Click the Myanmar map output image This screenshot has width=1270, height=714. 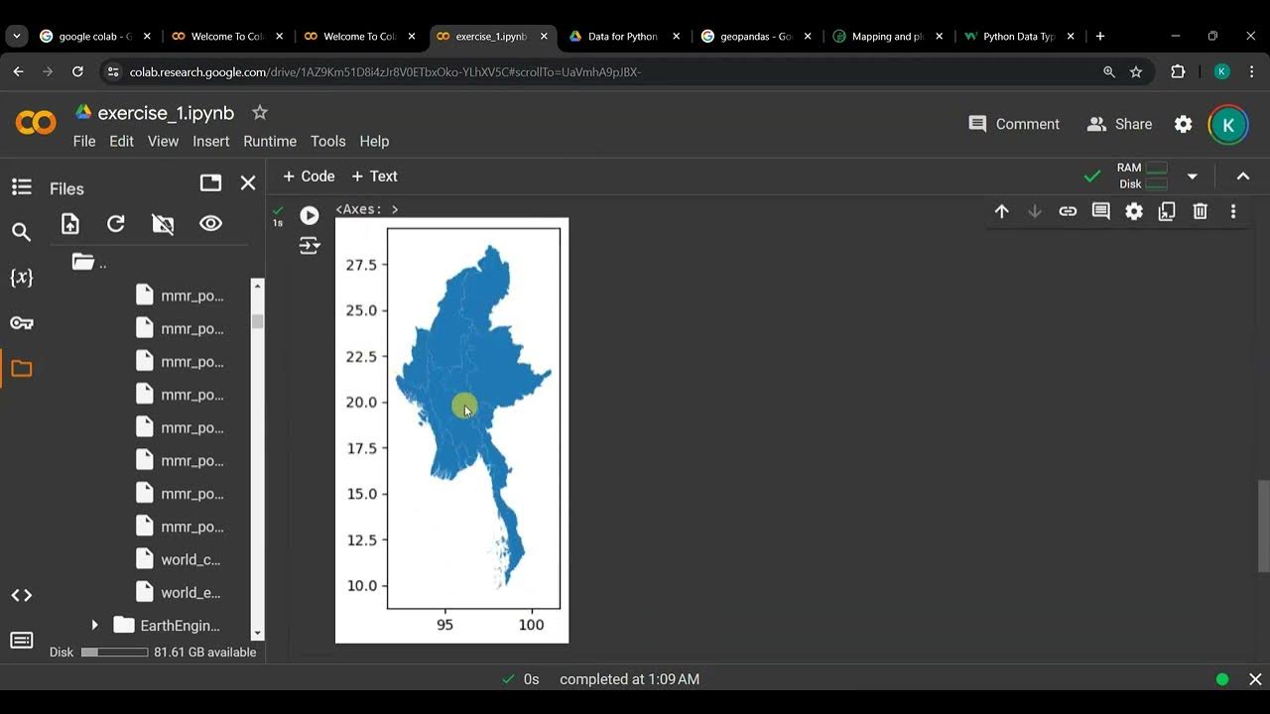coord(451,430)
